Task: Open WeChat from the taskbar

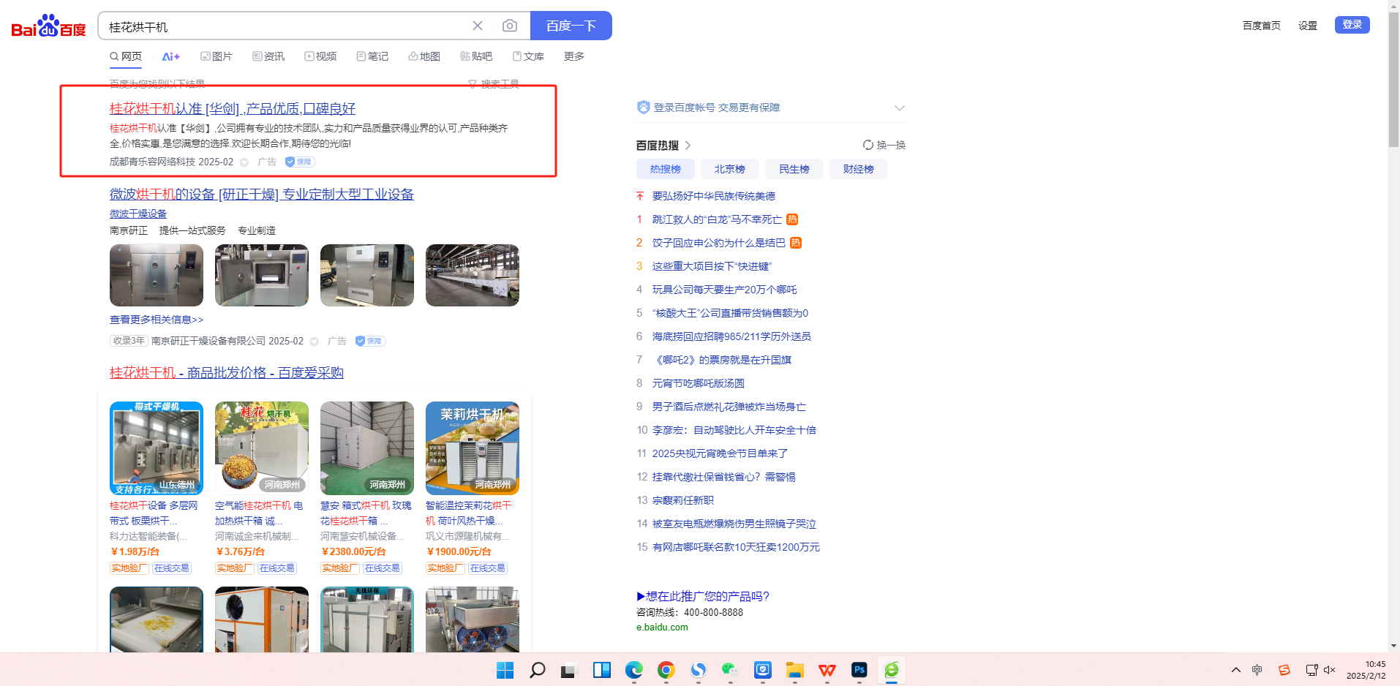Action: [729, 670]
